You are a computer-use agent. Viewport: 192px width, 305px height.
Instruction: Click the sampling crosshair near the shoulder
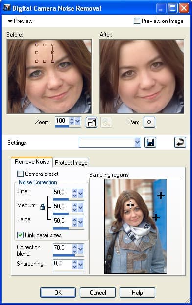point(156,218)
